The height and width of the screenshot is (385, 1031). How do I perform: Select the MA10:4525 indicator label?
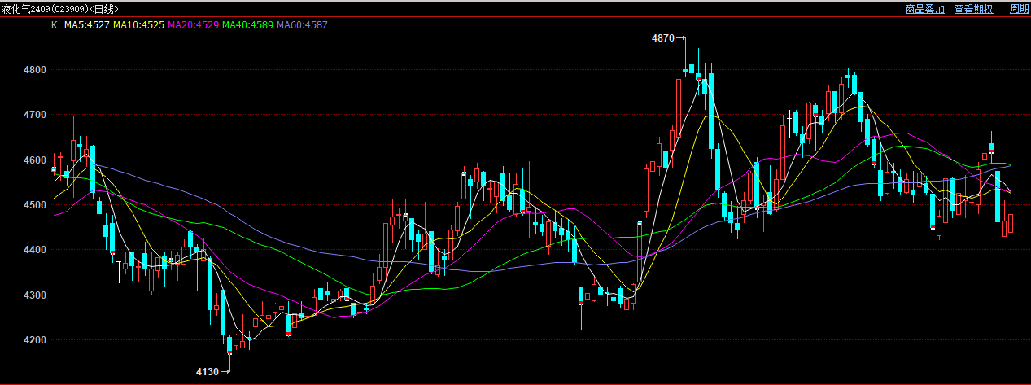(x=138, y=25)
